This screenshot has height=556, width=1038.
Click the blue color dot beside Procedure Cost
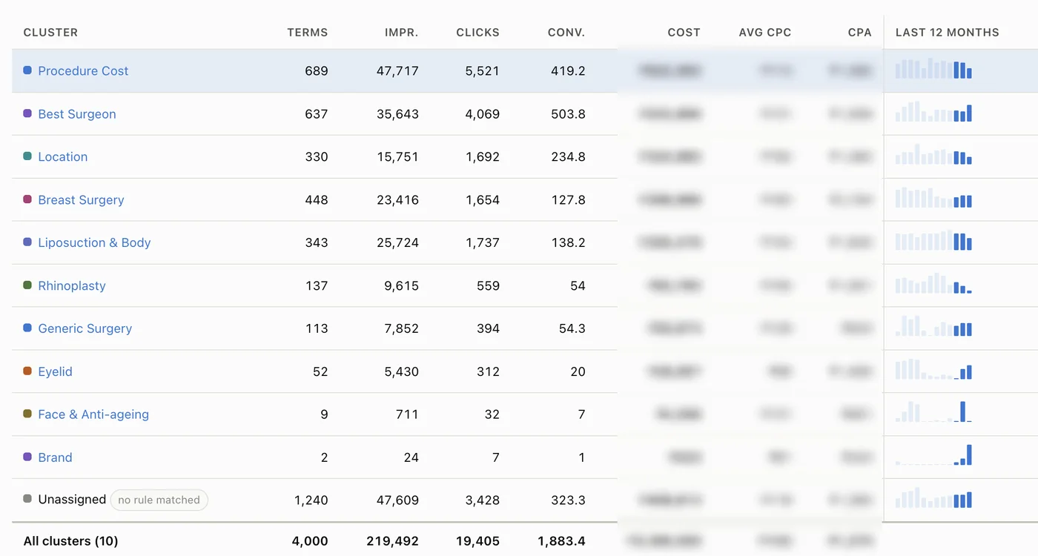[27, 70]
